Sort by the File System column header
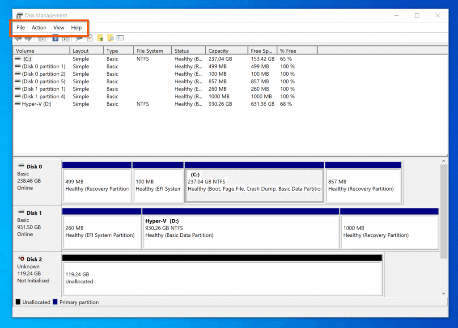Image resolution: width=458 pixels, height=328 pixels. coord(153,51)
